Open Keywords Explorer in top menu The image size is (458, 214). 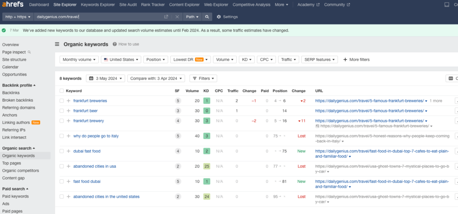point(98,5)
